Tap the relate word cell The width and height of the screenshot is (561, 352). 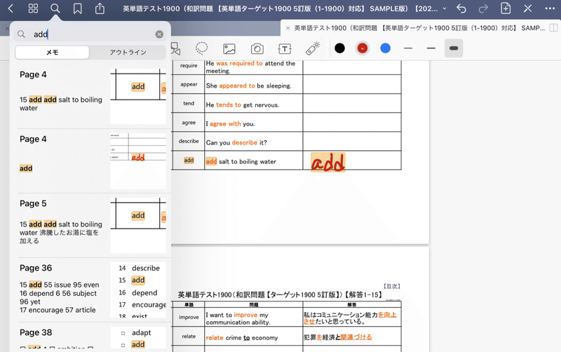point(189,337)
